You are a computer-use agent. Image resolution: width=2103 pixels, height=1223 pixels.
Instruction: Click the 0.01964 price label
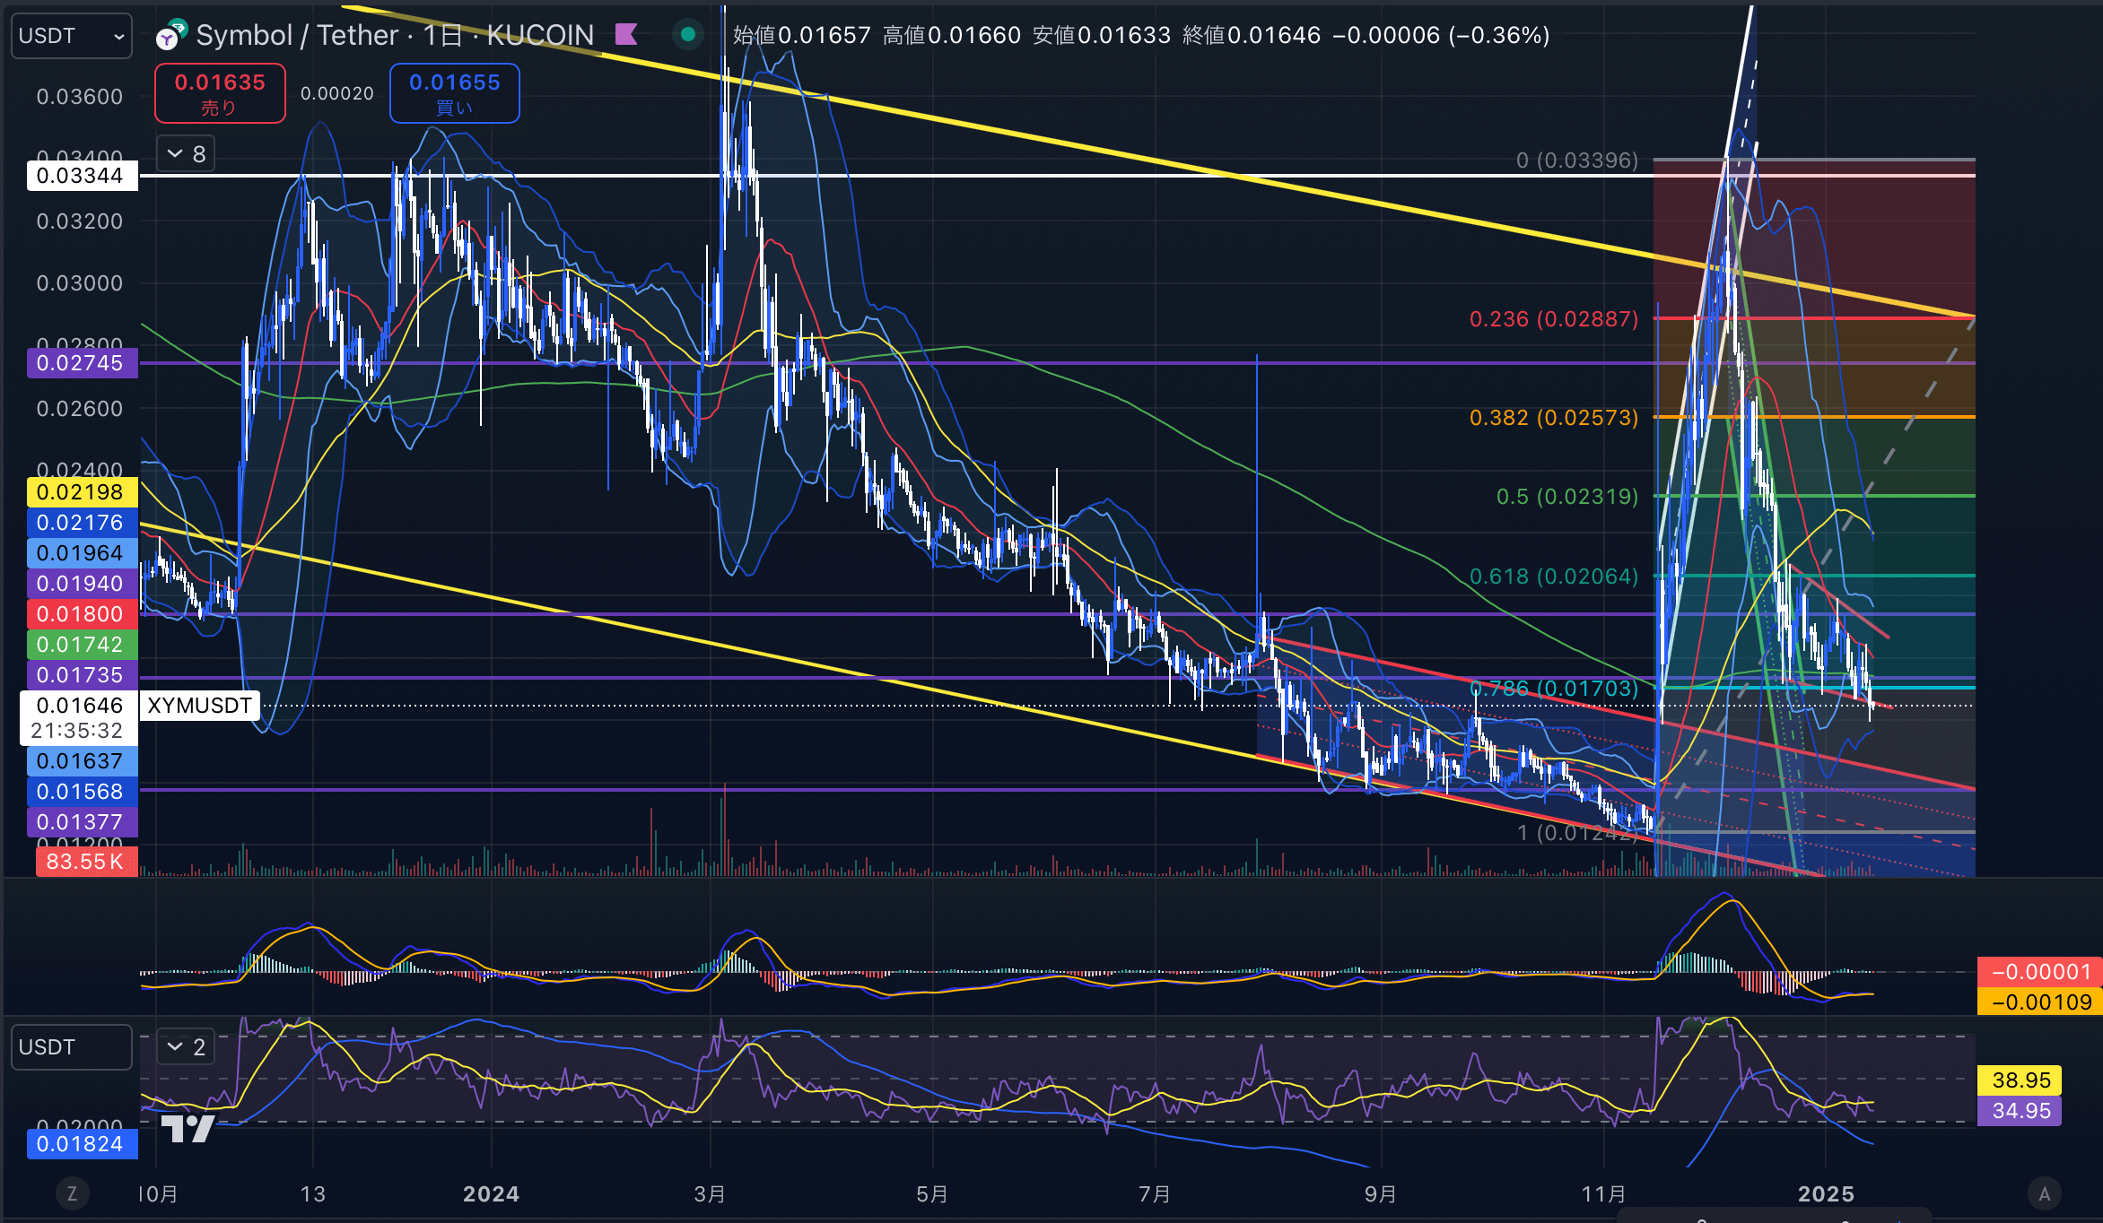(x=83, y=553)
